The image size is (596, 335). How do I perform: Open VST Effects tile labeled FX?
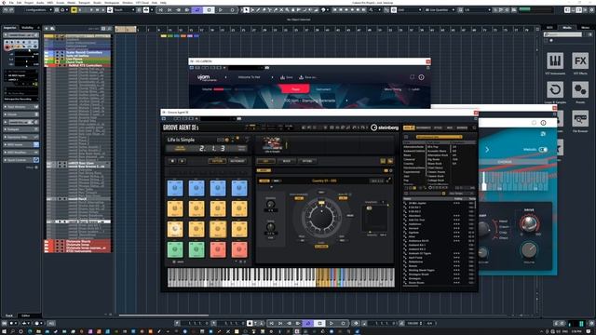coord(580,60)
